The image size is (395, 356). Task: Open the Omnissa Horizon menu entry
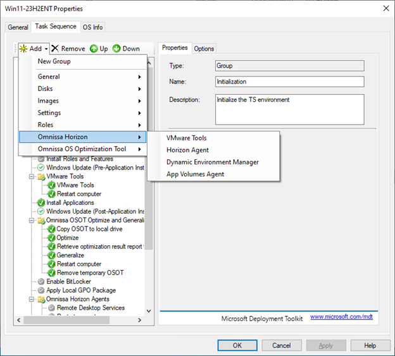83,137
